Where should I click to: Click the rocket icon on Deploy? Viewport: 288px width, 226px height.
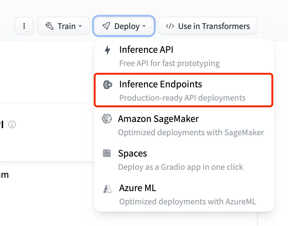pos(106,26)
